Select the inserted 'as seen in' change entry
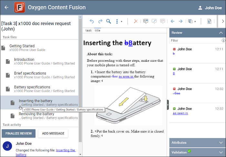 pyautogui.click(x=198, y=113)
